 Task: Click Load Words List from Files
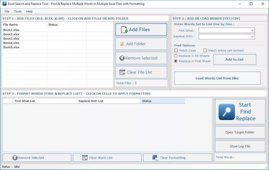[217, 78]
